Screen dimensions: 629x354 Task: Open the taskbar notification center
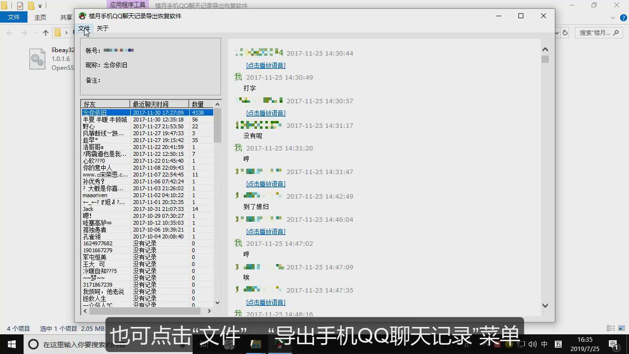613,344
